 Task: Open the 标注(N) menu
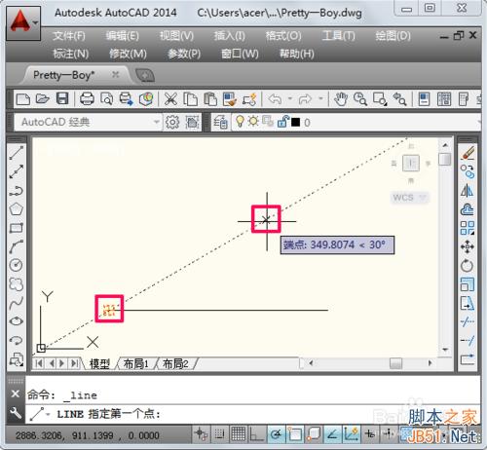(71, 54)
